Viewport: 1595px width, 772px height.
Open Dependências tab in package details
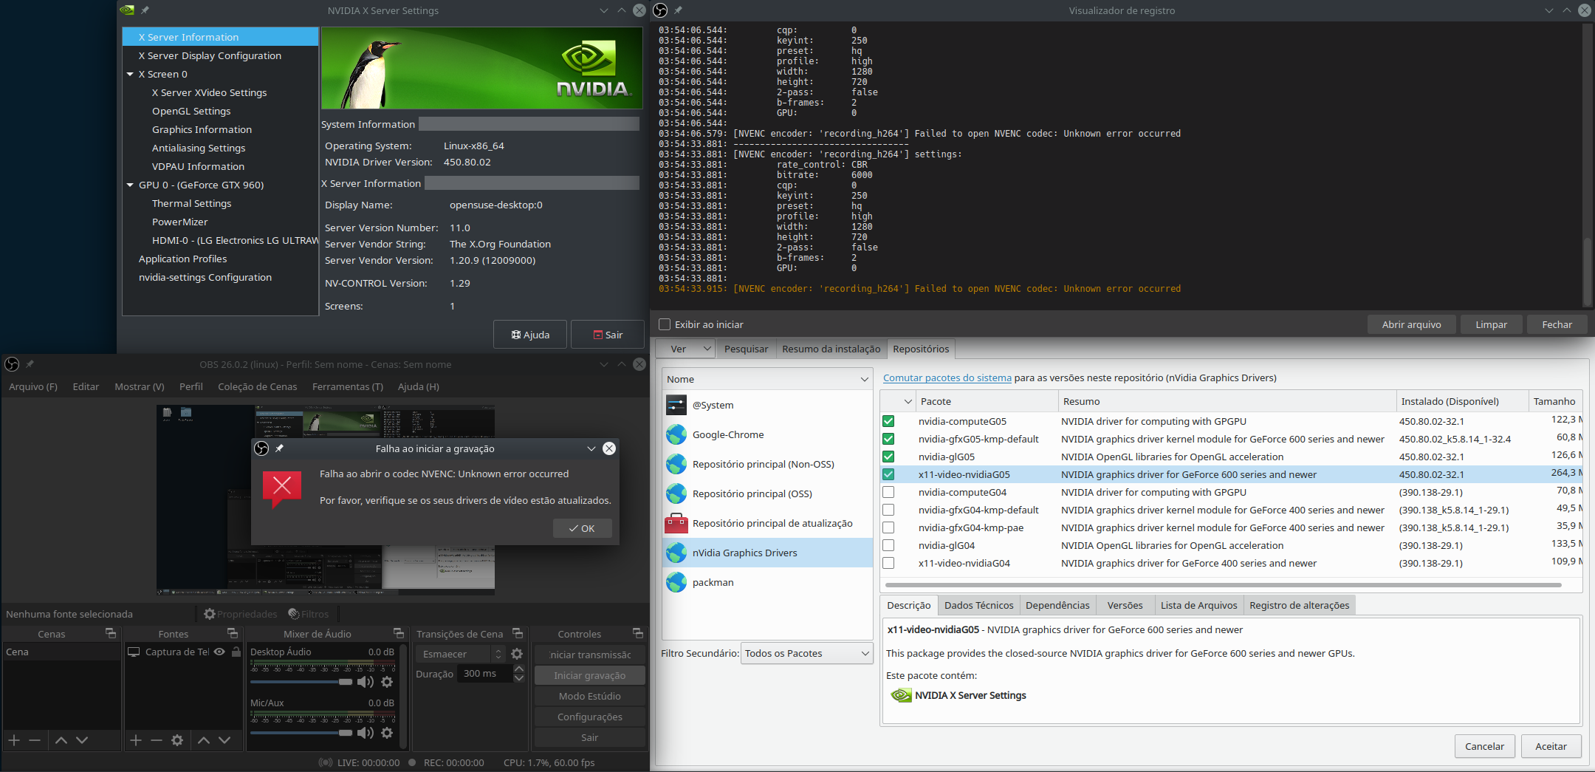coord(1057,605)
